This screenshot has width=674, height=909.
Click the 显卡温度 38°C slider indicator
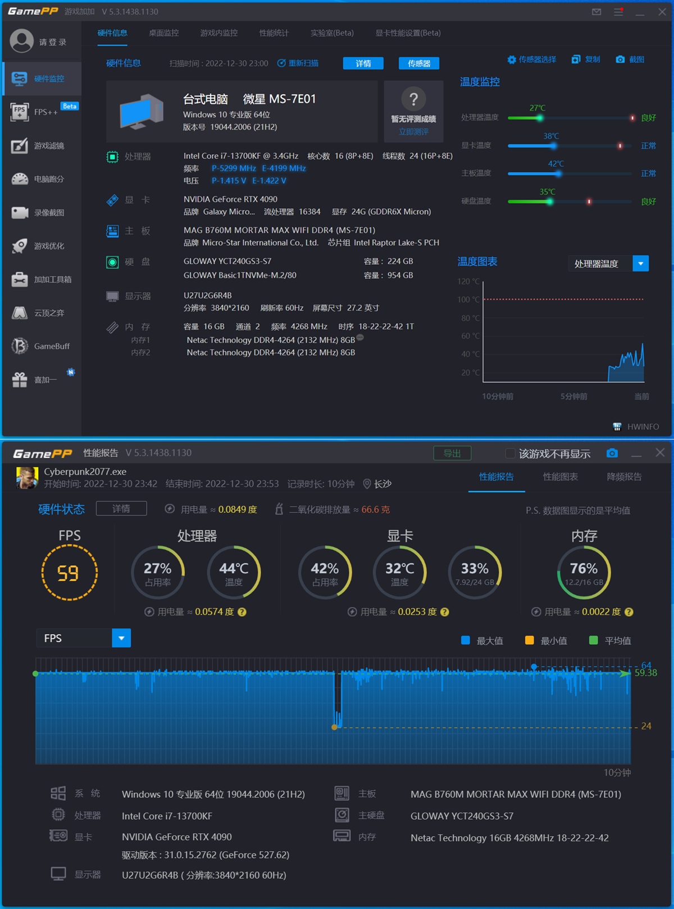click(x=553, y=146)
